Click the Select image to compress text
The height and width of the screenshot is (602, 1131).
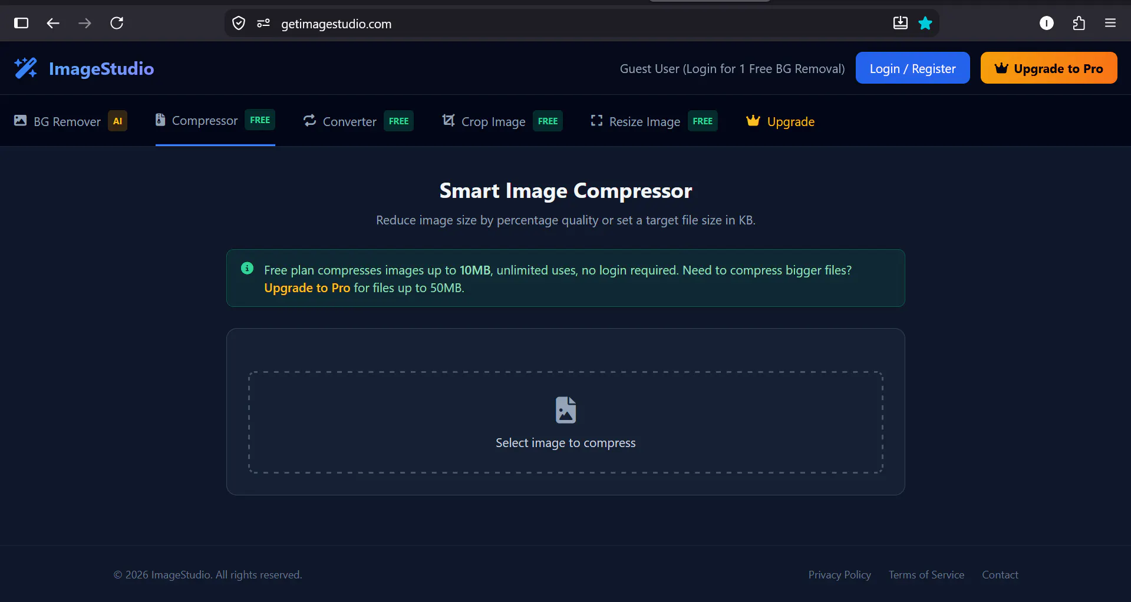coord(566,443)
